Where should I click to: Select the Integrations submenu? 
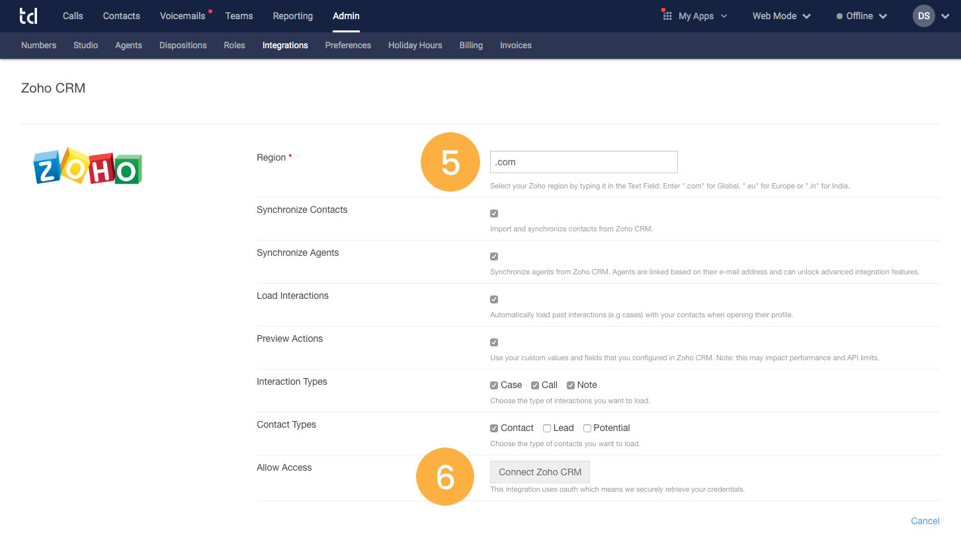tap(285, 46)
